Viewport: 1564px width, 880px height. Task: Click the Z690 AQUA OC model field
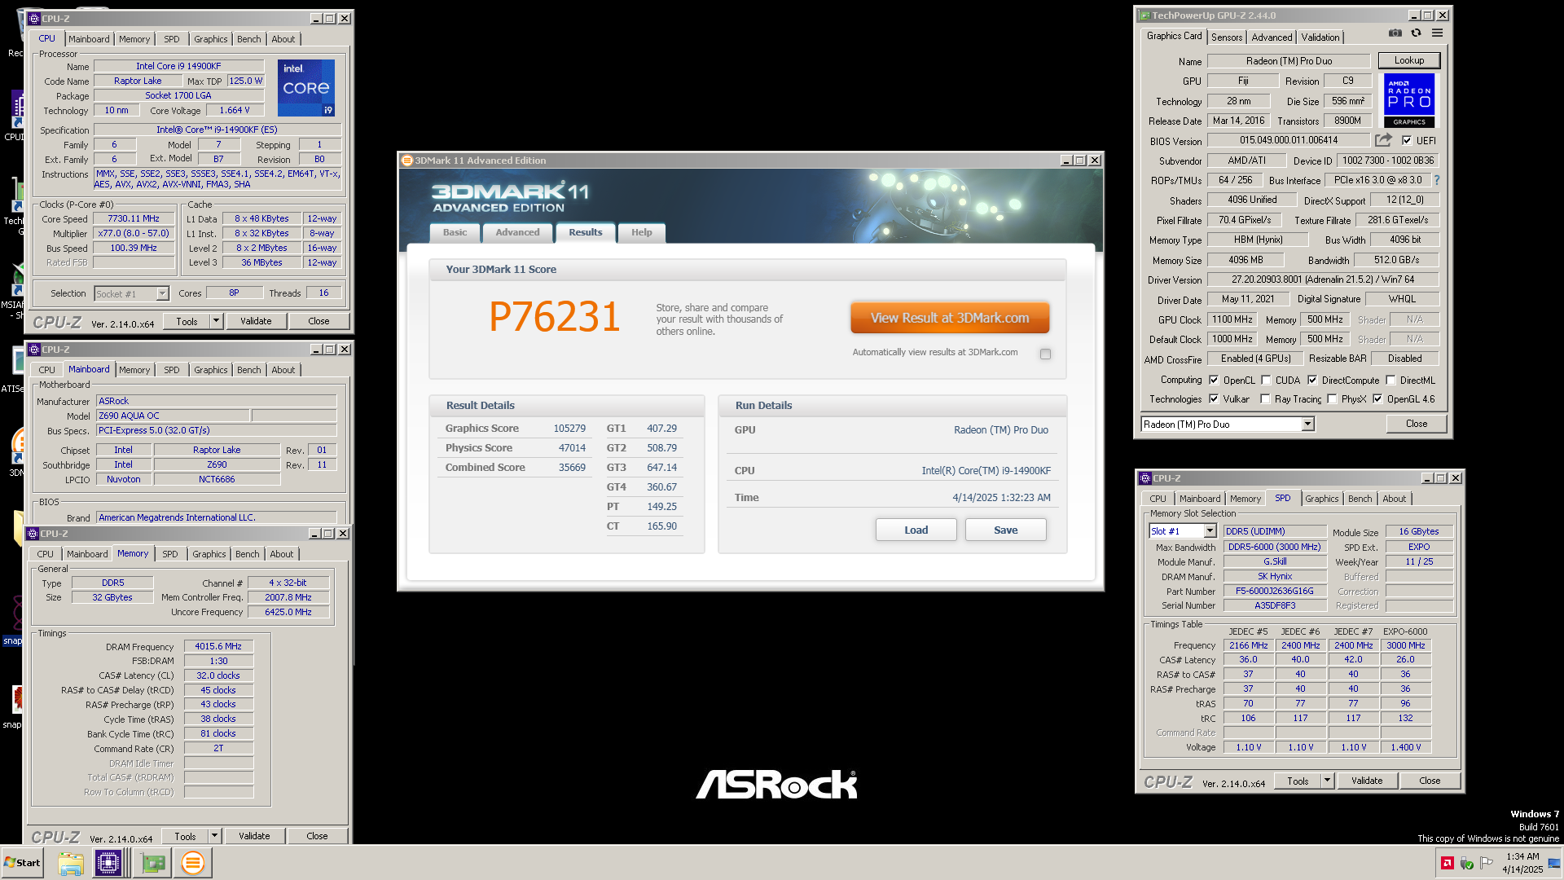(173, 416)
